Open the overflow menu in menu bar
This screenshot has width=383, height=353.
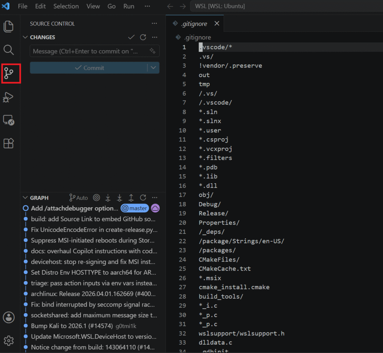(147, 6)
